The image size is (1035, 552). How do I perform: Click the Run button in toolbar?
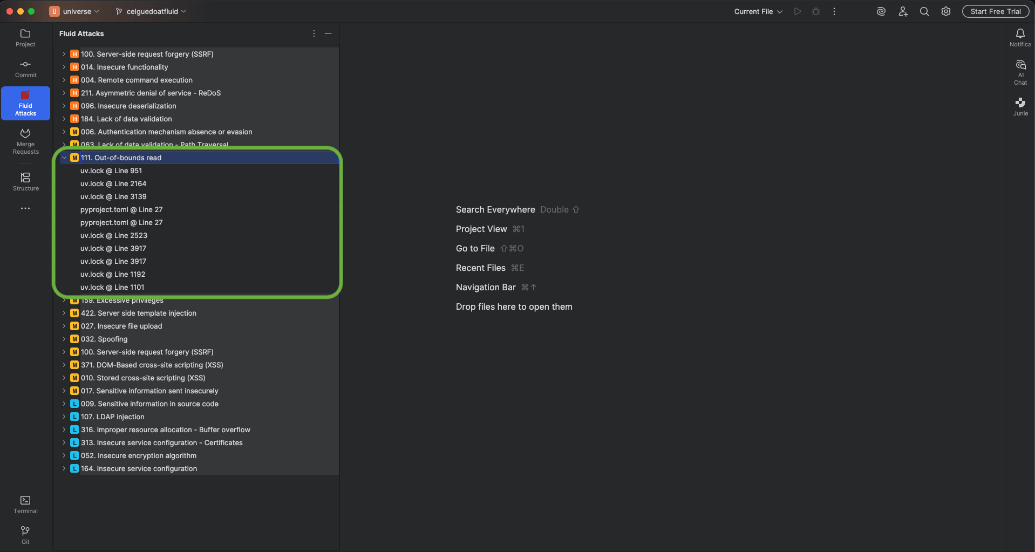pyautogui.click(x=797, y=11)
